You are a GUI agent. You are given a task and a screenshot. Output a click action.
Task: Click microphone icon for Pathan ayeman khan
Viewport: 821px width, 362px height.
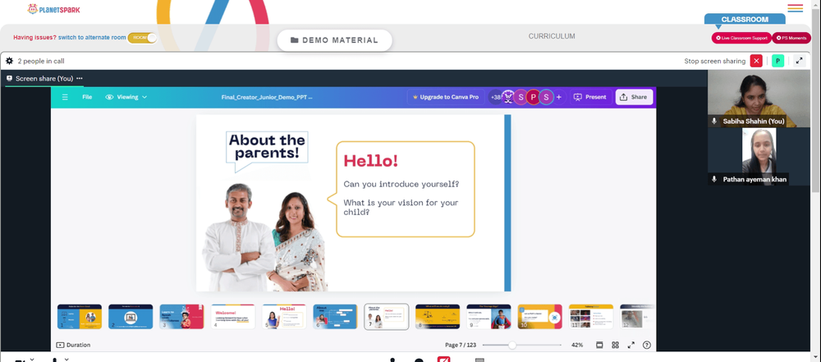[x=713, y=179]
